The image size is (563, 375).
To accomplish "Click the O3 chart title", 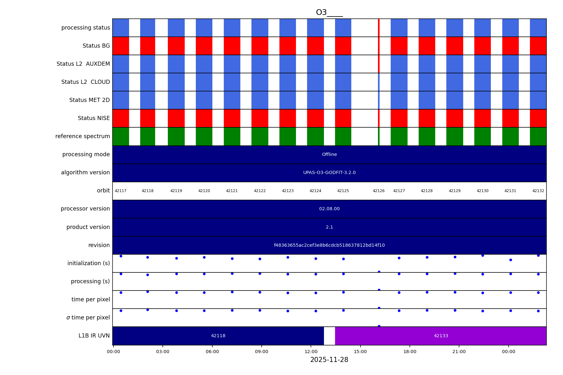I will point(329,13).
